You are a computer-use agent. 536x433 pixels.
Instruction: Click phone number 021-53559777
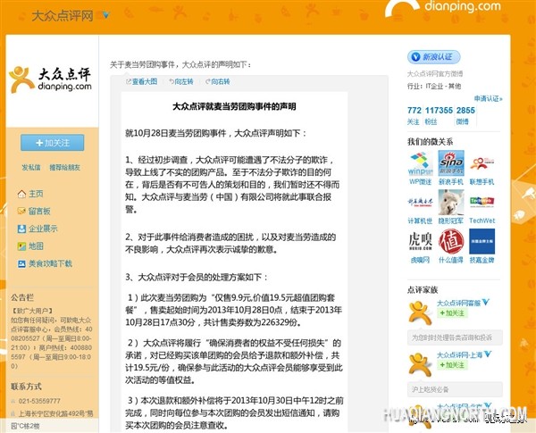pos(39,401)
